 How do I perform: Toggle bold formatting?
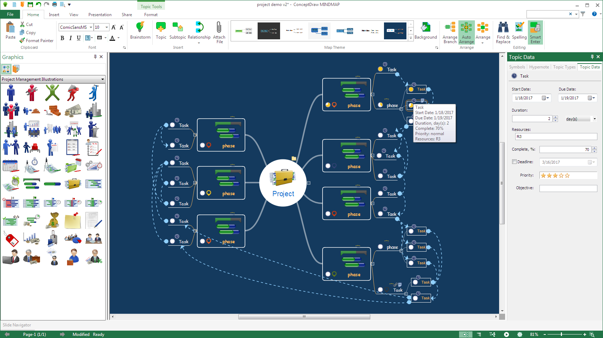[62, 38]
